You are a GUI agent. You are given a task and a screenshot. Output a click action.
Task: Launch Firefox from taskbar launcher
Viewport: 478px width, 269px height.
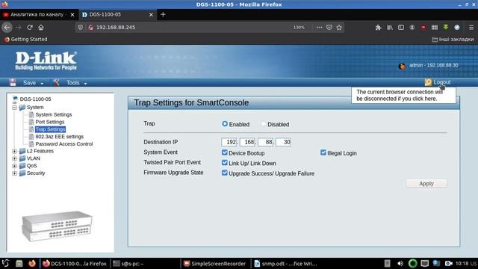tap(31, 263)
